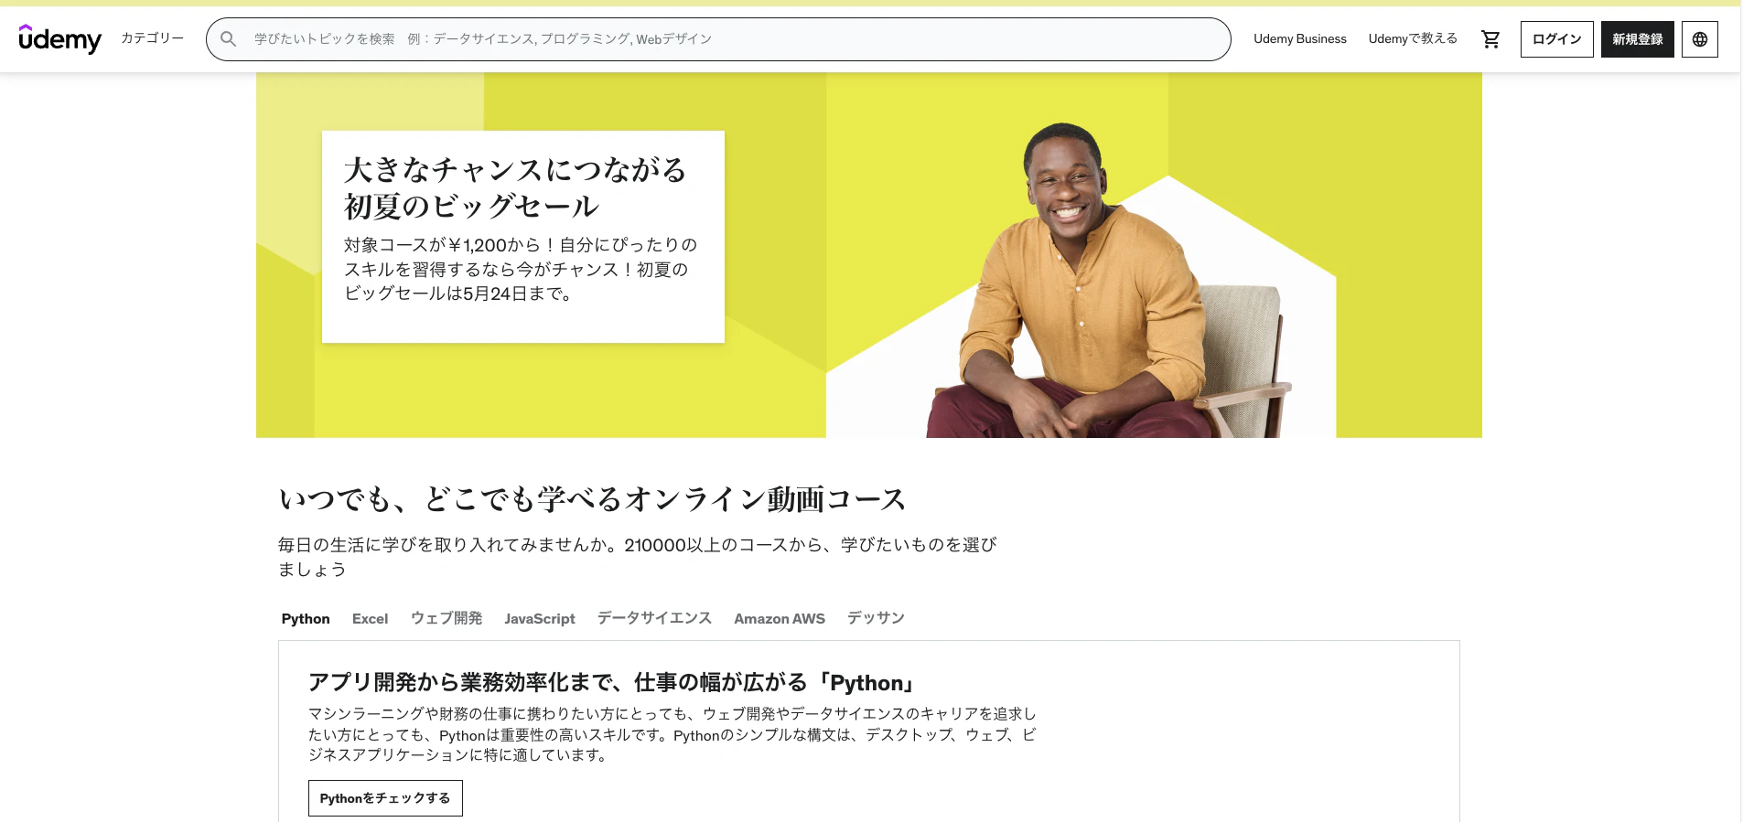Open the Udemyで教える link
The height and width of the screenshot is (822, 1743).
coord(1413,39)
